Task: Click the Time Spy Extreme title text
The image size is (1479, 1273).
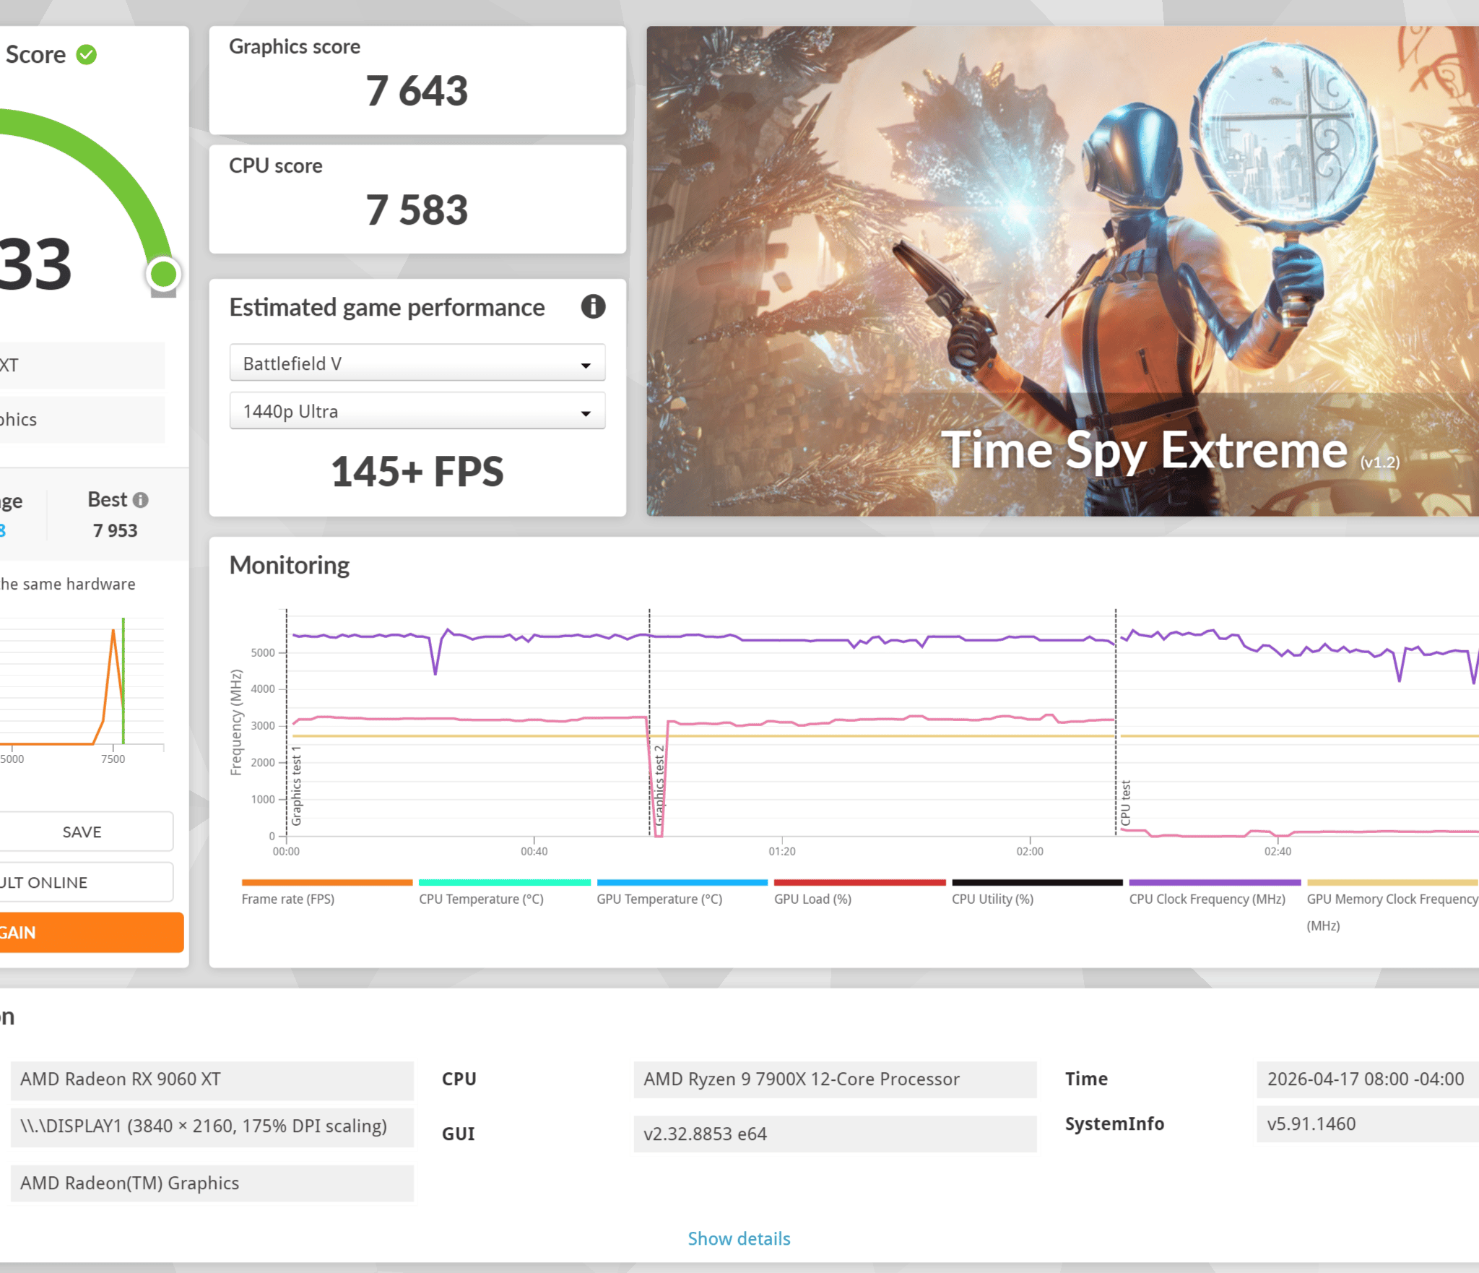Action: click(1145, 451)
